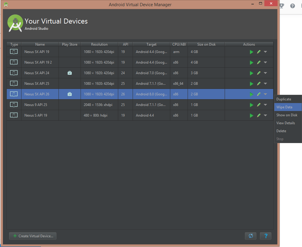Expand actions dropdown for Nexus 5X API 19
Viewport: 302px width, 247px height.
[x=266, y=52]
